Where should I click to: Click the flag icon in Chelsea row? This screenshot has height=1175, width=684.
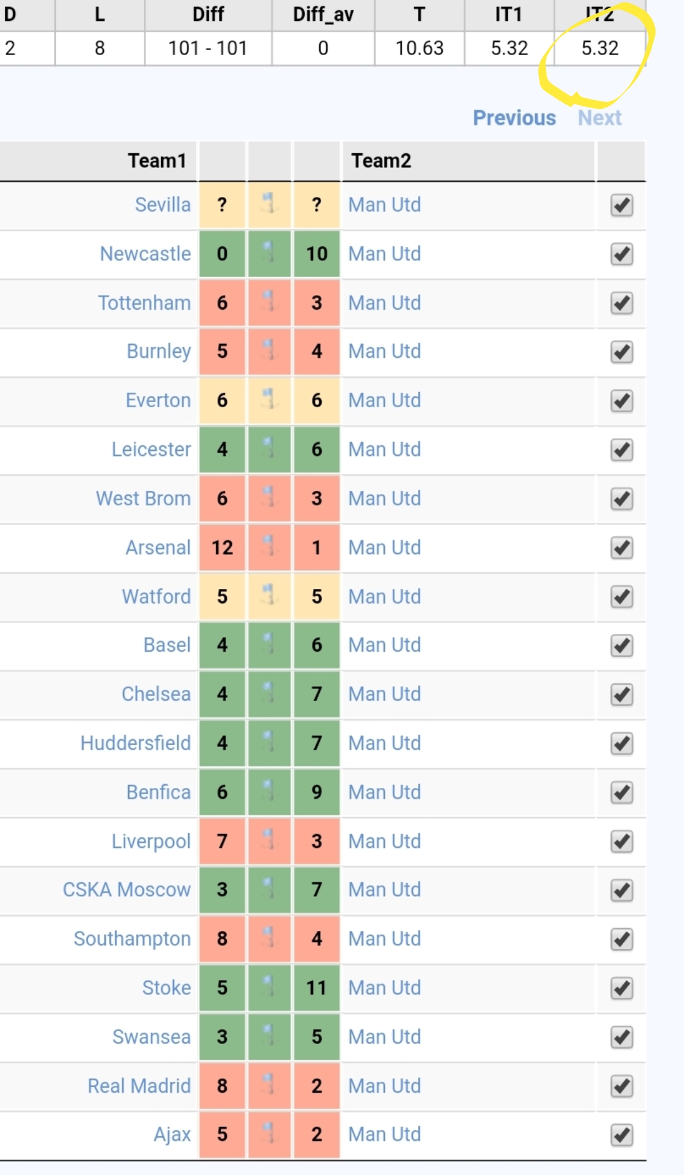[x=270, y=694]
